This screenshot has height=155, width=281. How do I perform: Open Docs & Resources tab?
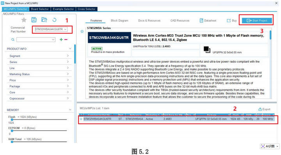coord(149,21)
